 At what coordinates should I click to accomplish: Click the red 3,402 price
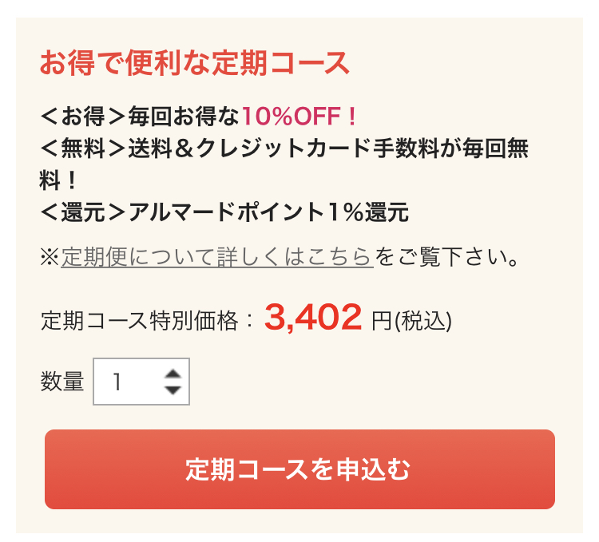click(313, 318)
